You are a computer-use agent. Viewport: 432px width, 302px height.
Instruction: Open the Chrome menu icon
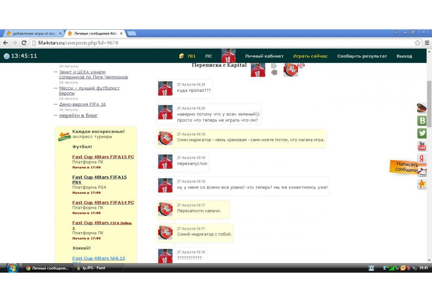click(426, 43)
